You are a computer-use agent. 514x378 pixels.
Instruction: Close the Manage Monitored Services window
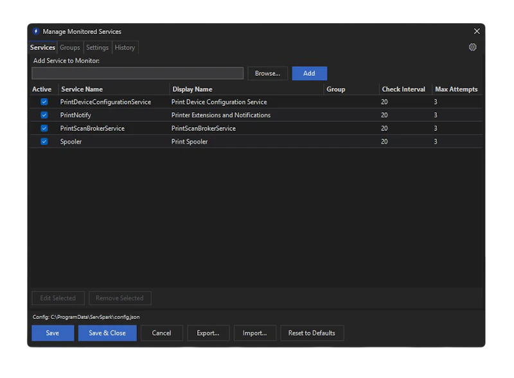[477, 31]
